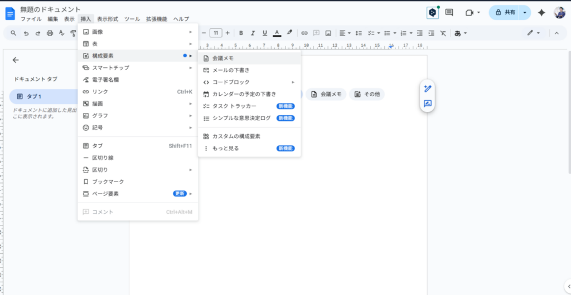Choose メールの下書き menu entry

pyautogui.click(x=230, y=70)
